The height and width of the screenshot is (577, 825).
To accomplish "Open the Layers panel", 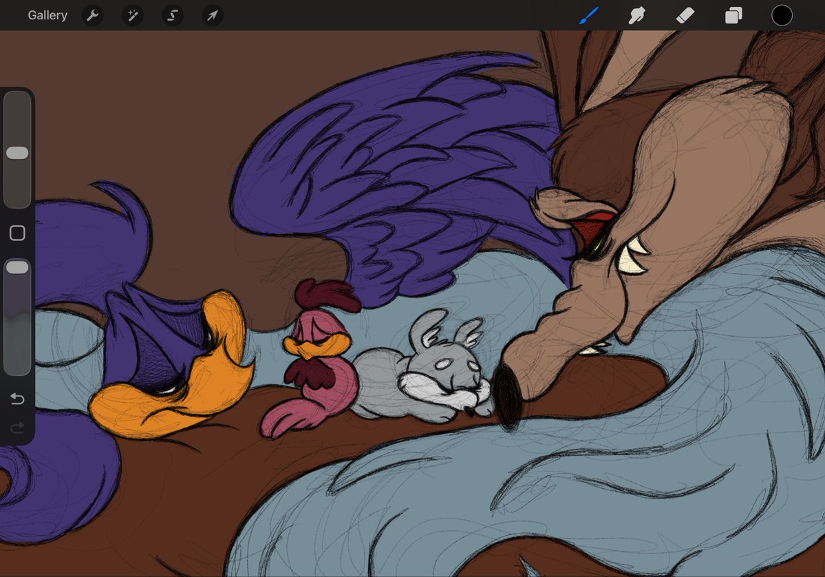I will coord(733,15).
